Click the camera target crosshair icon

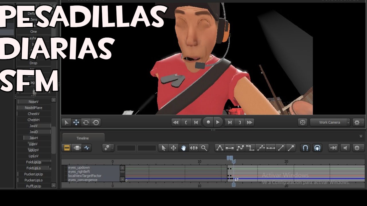(x=302, y=122)
